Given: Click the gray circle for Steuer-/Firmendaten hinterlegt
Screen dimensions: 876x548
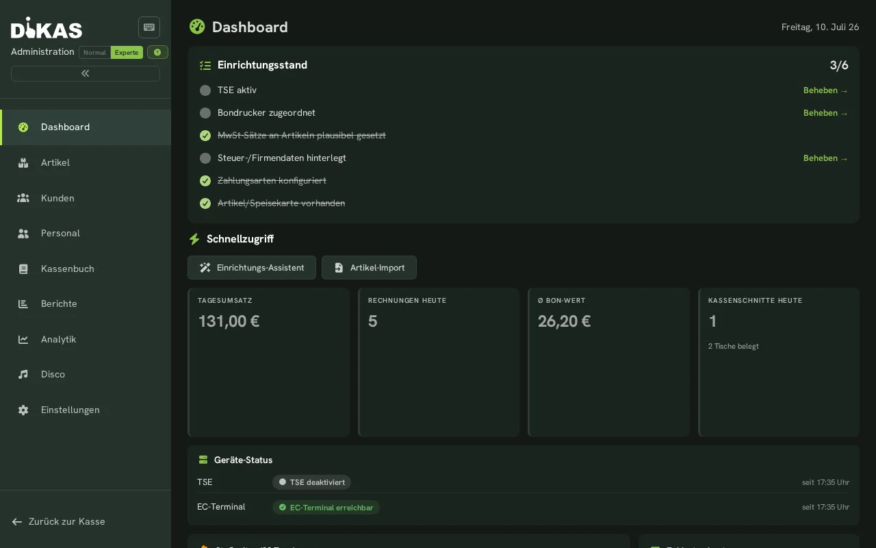Looking at the screenshot, I should click(205, 158).
